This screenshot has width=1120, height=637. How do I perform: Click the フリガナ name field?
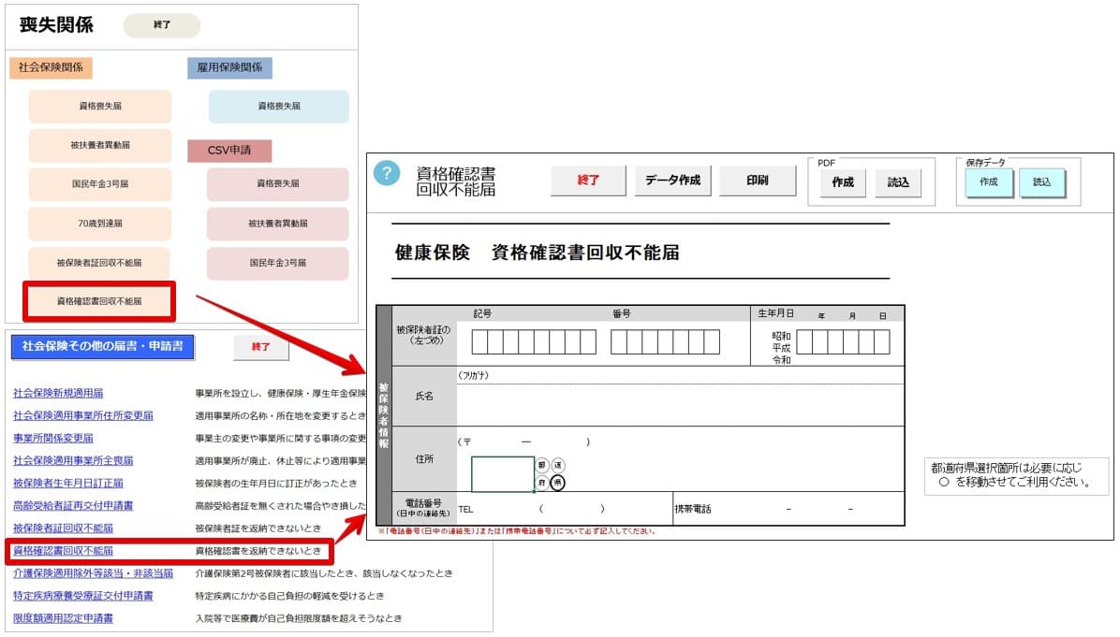[680, 376]
